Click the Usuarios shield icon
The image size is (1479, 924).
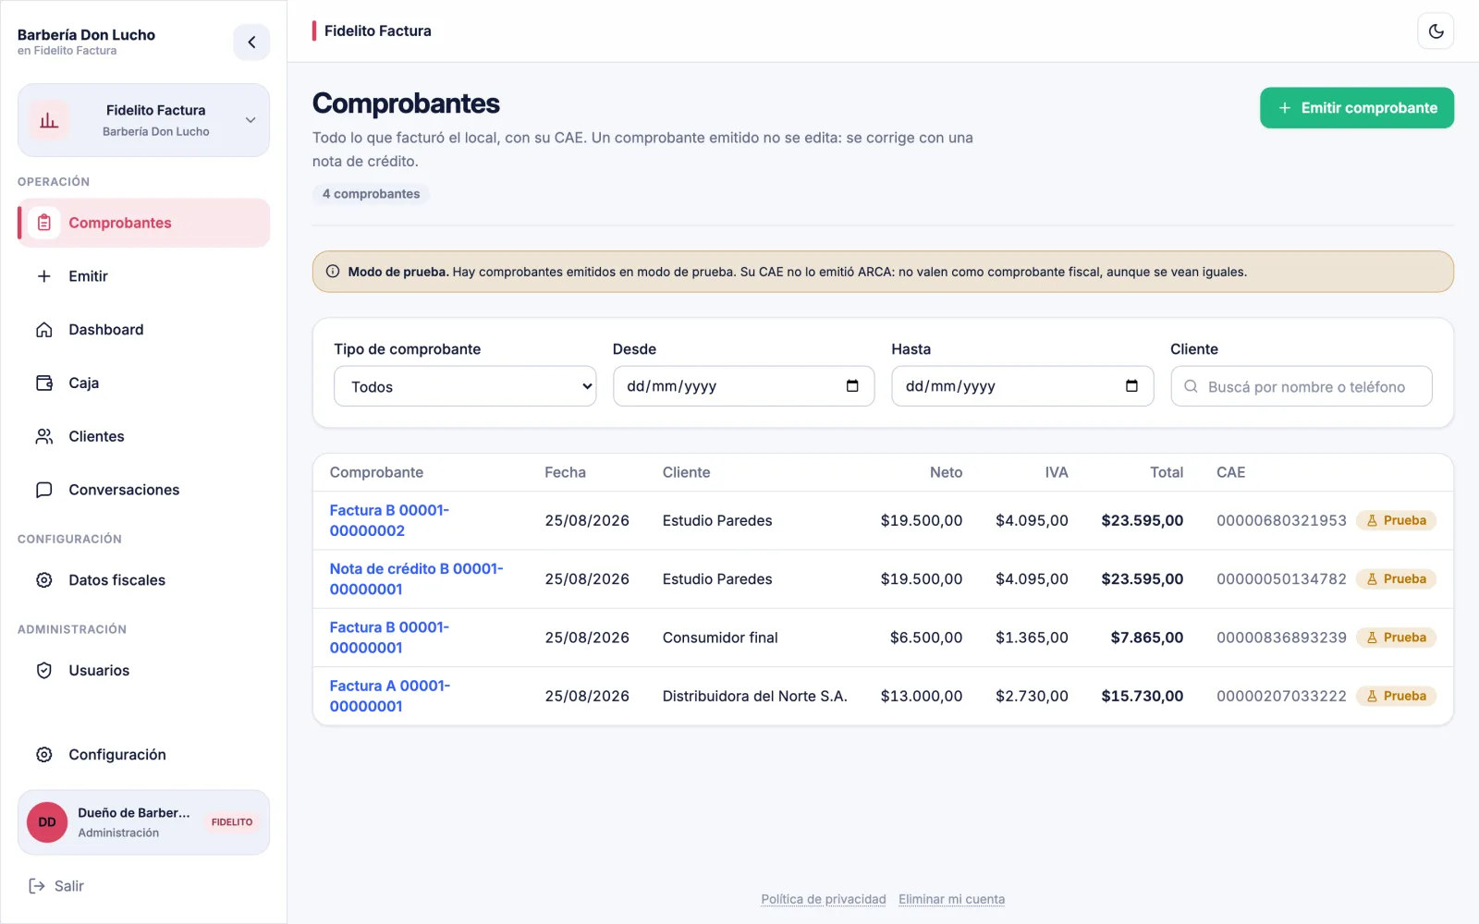pos(44,671)
